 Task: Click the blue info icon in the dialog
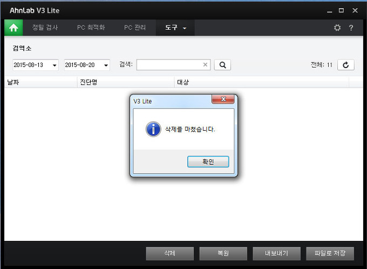(153, 129)
